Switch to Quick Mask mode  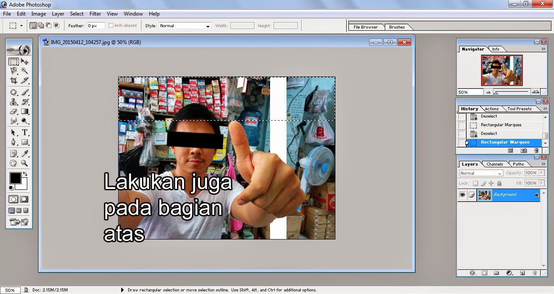(24, 199)
